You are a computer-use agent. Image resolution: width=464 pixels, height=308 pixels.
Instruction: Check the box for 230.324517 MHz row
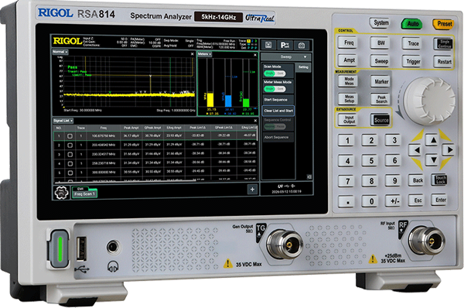click(x=70, y=155)
